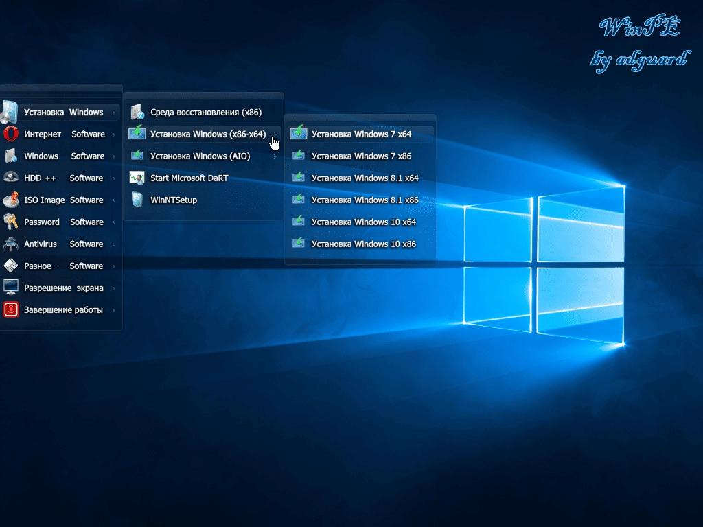The width and height of the screenshot is (703, 527).
Task: Click the diamond icon beside Разное Software
Action: 11,266
